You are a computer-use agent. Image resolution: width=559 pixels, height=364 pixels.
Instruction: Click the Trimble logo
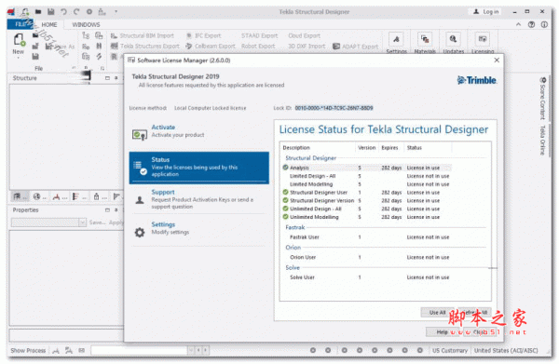coord(477,80)
